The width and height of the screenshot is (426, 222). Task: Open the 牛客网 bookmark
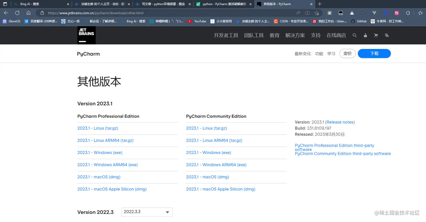(387, 21)
